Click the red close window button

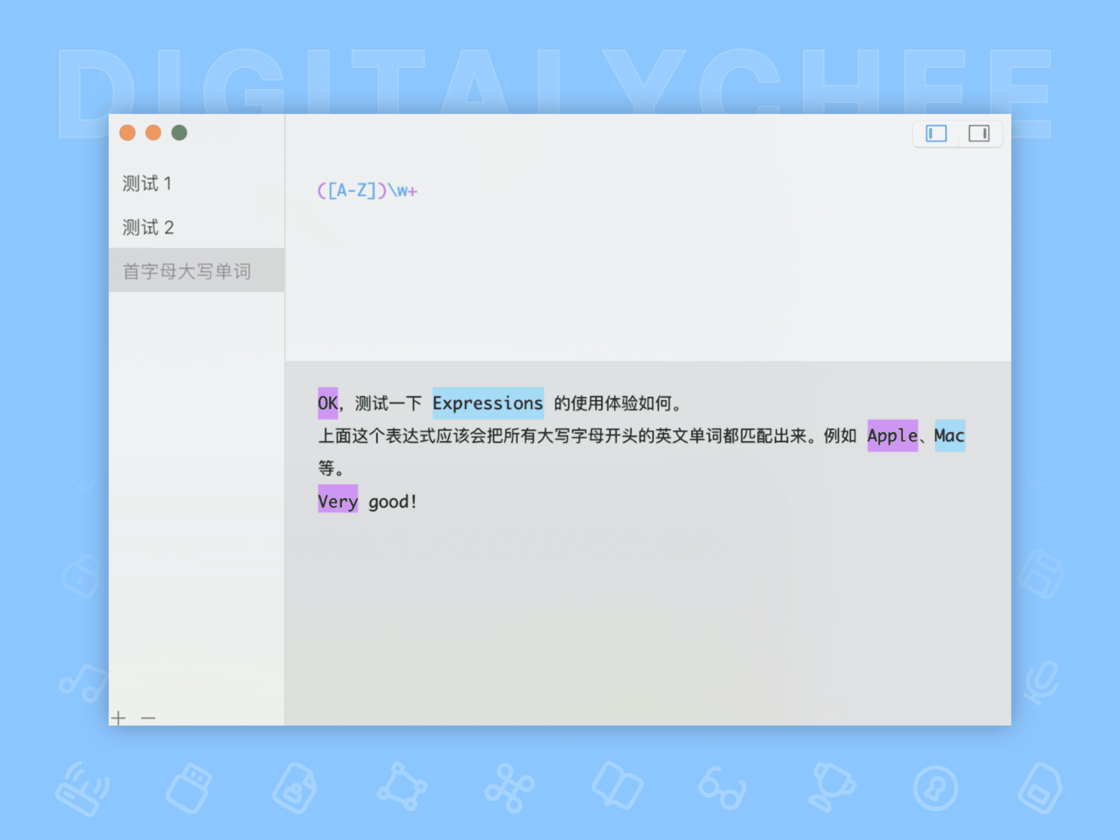(127, 133)
